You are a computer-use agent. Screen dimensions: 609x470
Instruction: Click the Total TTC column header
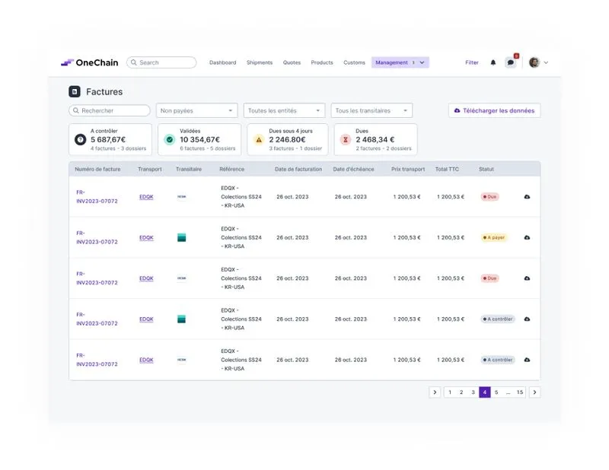tap(447, 170)
